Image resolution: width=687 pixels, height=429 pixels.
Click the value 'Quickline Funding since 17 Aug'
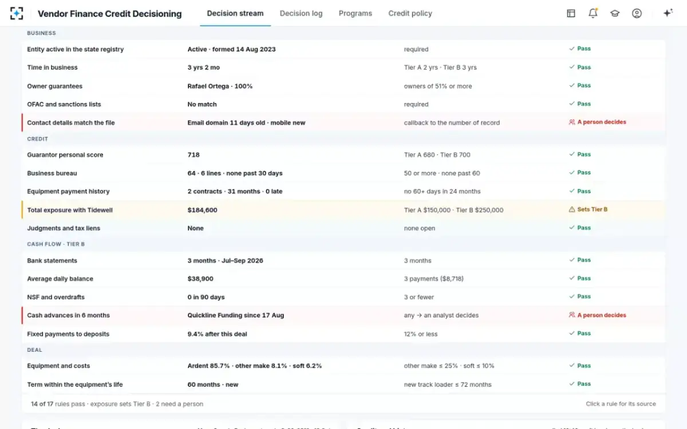[x=235, y=315]
